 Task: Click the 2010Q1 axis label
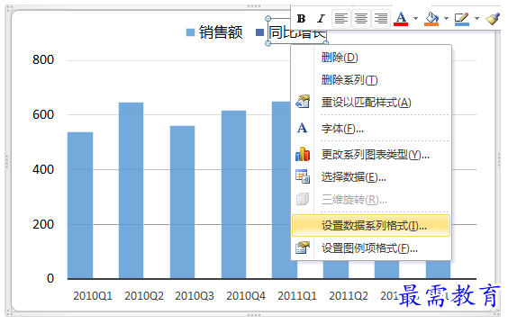pyautogui.click(x=93, y=296)
